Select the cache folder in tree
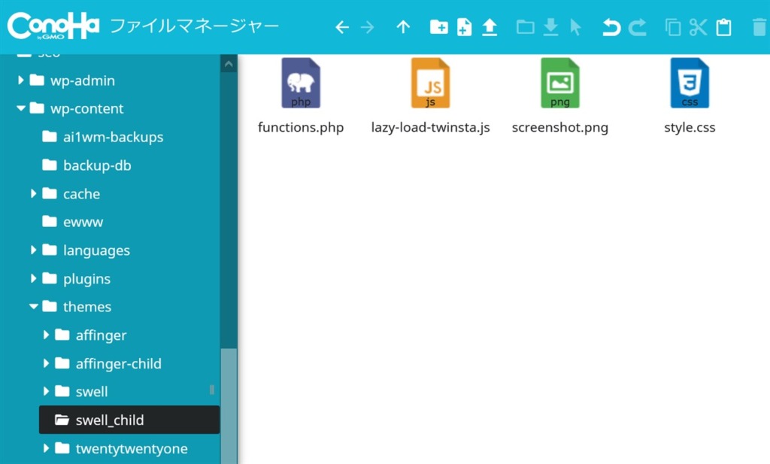This screenshot has width=770, height=464. pyautogui.click(x=71, y=193)
